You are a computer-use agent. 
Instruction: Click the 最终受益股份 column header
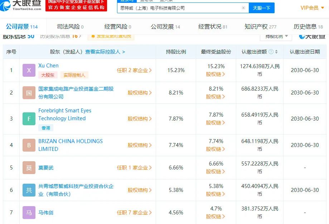tap(216, 52)
